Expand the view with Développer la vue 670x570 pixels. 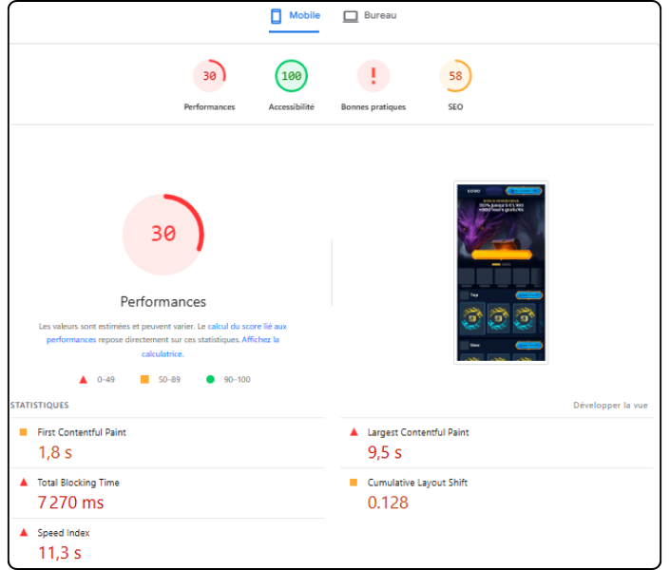point(610,406)
